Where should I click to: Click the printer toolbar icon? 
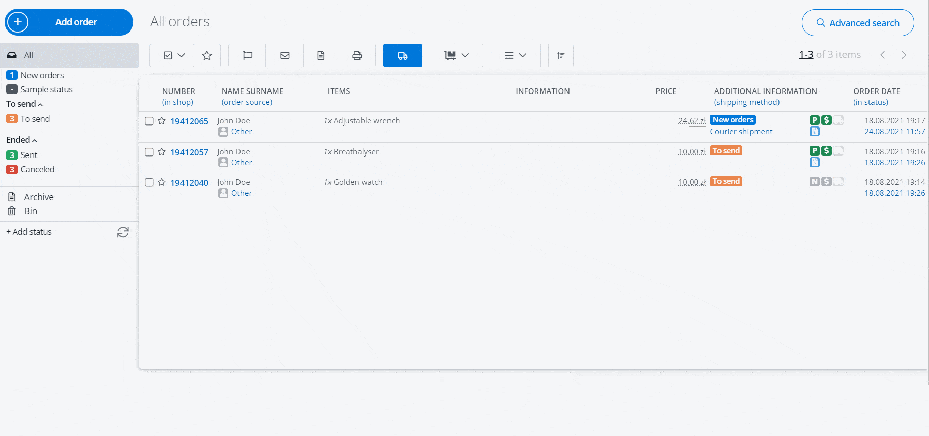point(357,55)
